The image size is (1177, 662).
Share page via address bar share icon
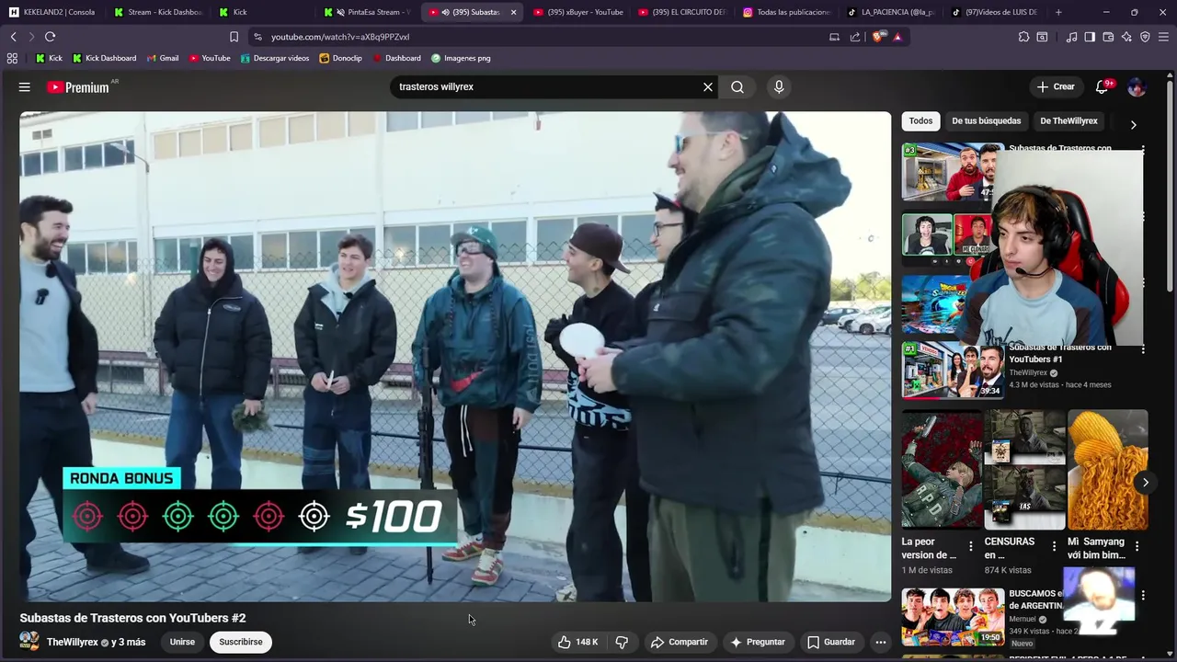tap(855, 37)
